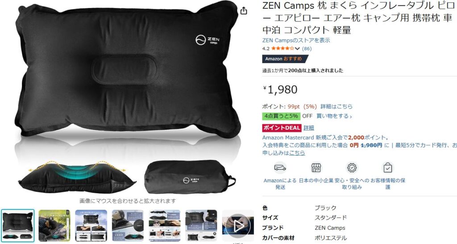Visit the ZEN Camps store link

tap(296, 40)
